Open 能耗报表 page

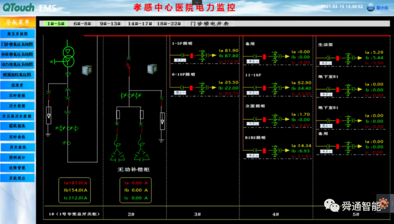tap(18, 126)
